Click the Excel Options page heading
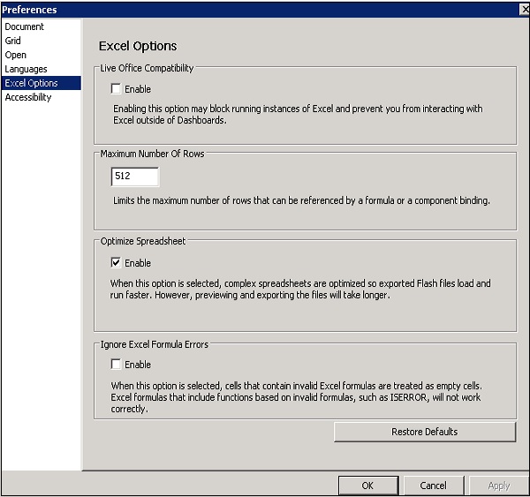The height and width of the screenshot is (497, 530). [x=138, y=46]
